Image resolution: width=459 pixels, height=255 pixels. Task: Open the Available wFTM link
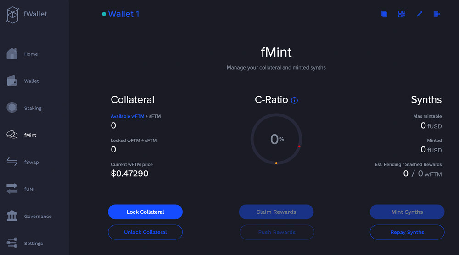point(127,116)
